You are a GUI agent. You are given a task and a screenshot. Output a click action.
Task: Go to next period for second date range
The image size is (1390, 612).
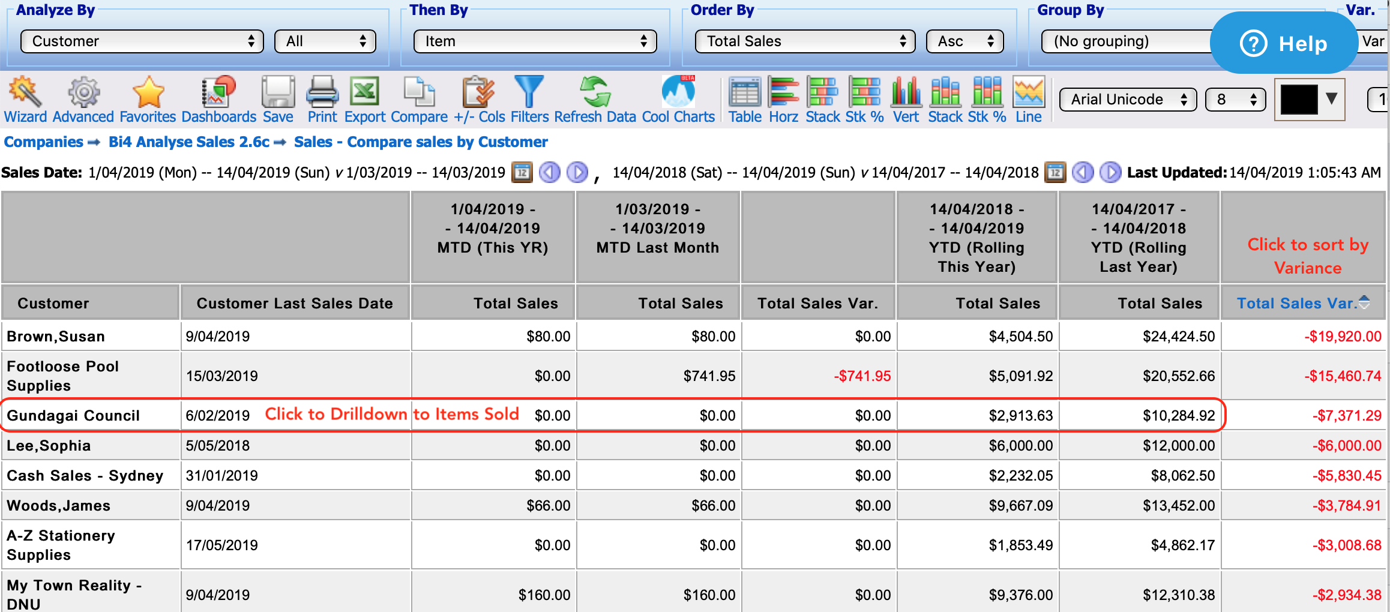(x=1110, y=173)
